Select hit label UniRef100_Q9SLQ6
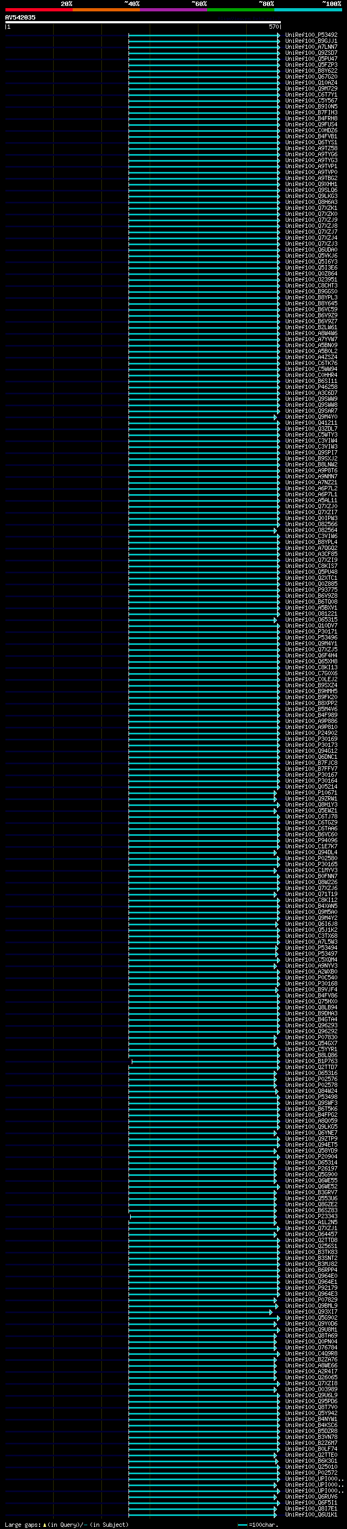 coord(311,190)
